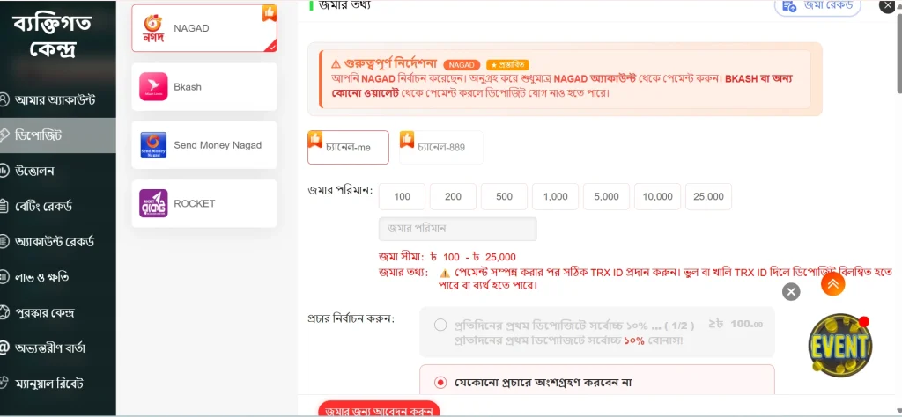The image size is (902, 417).
Task: Choose the 100 deposit amount
Action: 402,196
